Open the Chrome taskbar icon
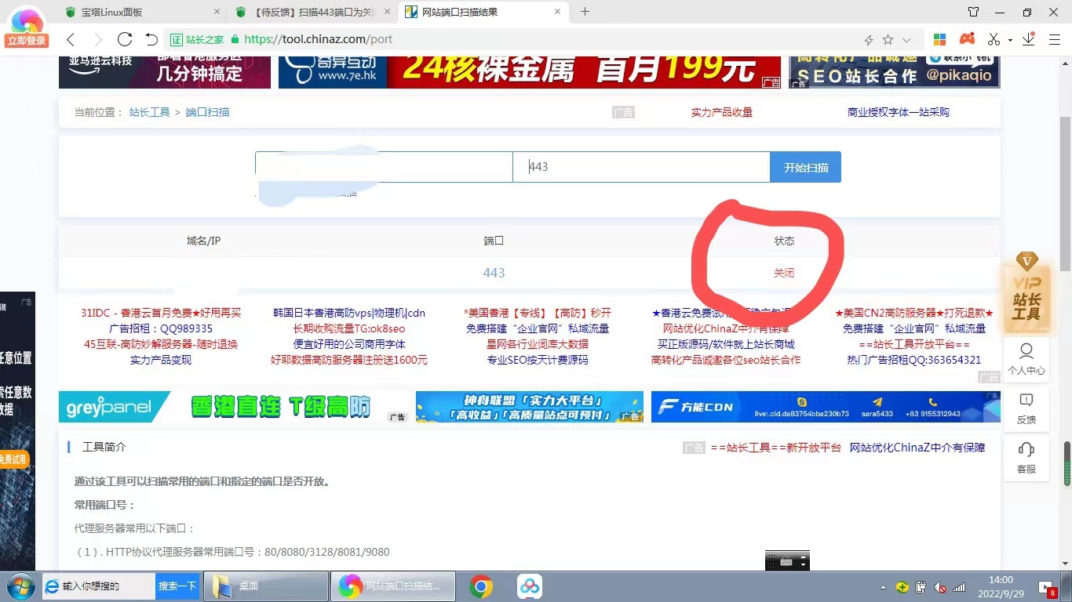This screenshot has height=602, width=1072. coord(481,586)
